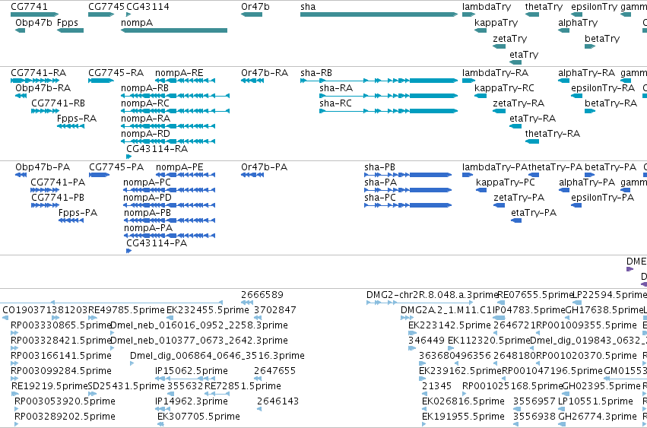Click the GH26774.3prime EST feature

tap(561, 424)
